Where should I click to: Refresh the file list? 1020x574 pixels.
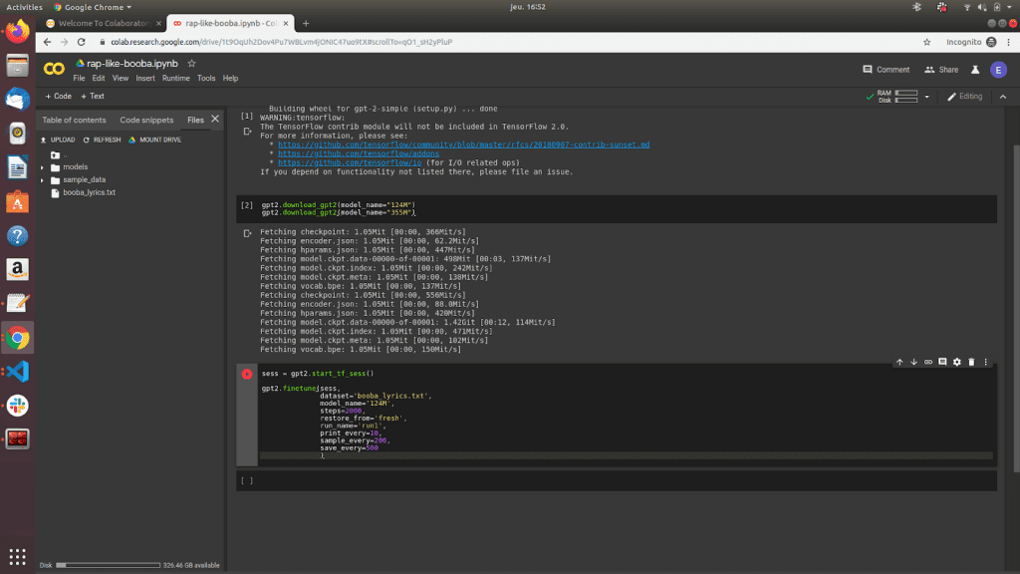(102, 140)
